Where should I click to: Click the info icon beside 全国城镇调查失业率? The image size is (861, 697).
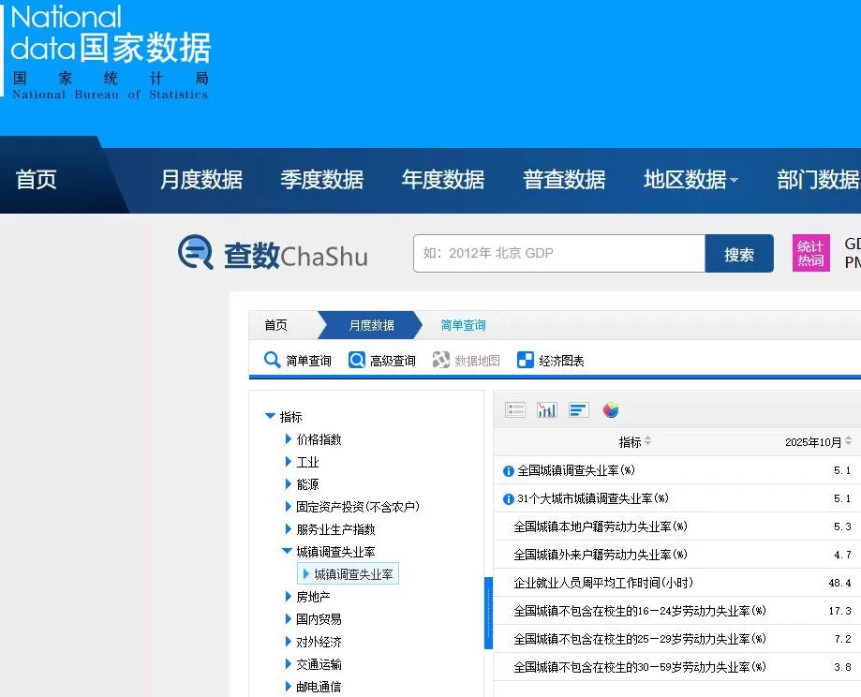click(x=507, y=471)
